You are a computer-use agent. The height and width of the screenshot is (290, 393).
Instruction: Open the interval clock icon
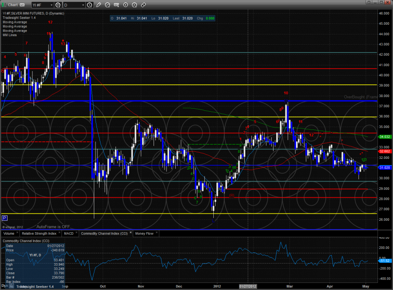[89, 5]
